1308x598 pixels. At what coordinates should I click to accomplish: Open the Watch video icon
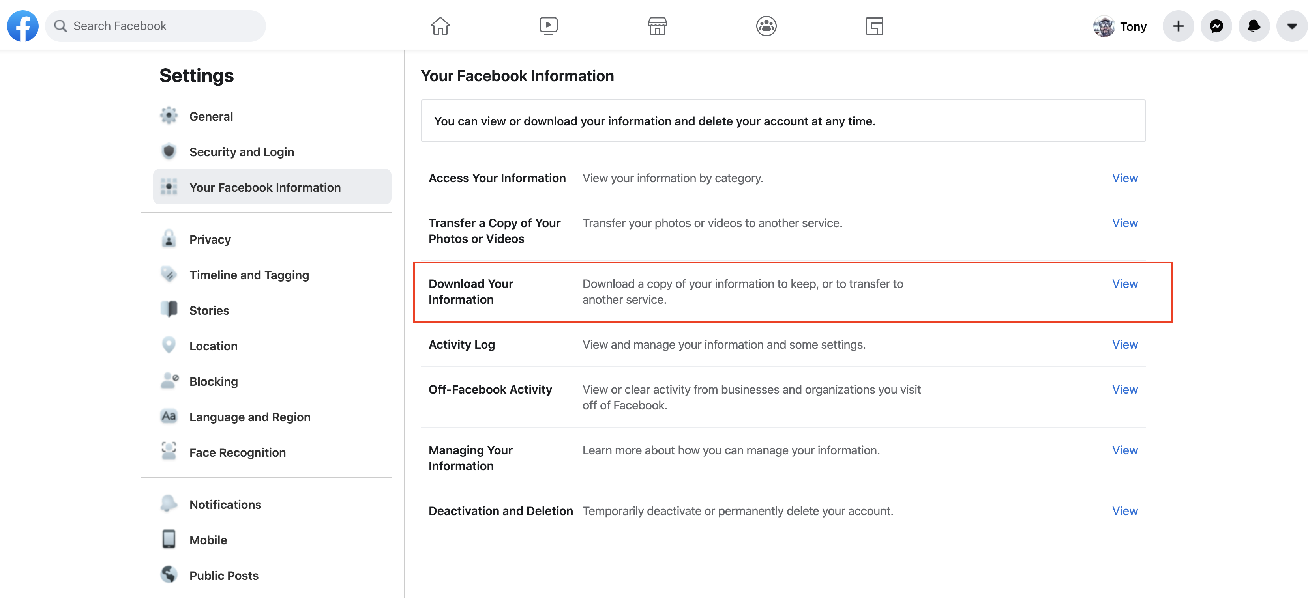click(548, 26)
